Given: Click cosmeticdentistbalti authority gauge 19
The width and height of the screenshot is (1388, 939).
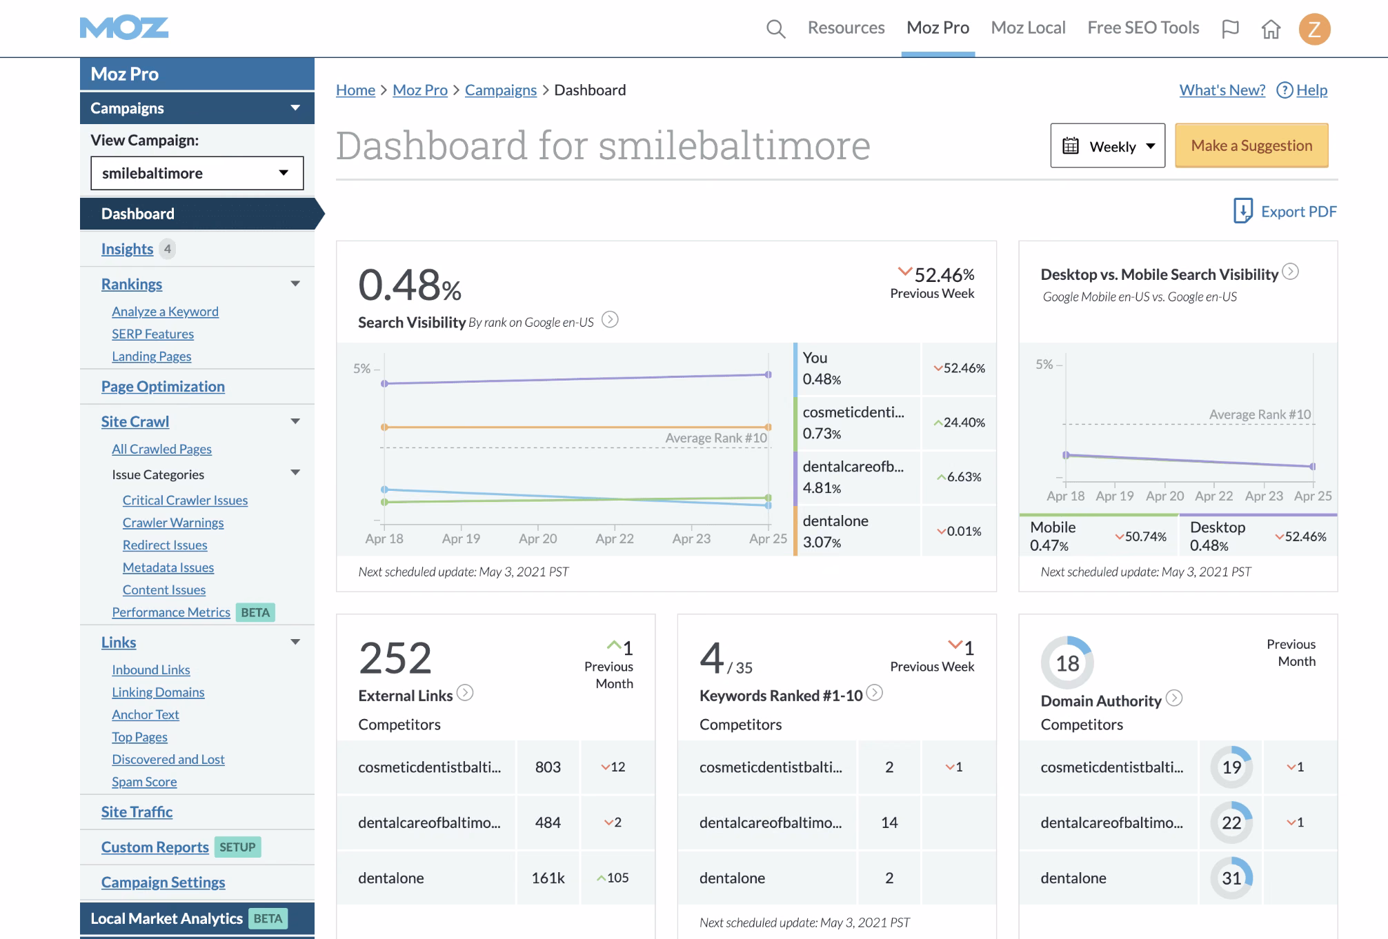Looking at the screenshot, I should 1231,767.
